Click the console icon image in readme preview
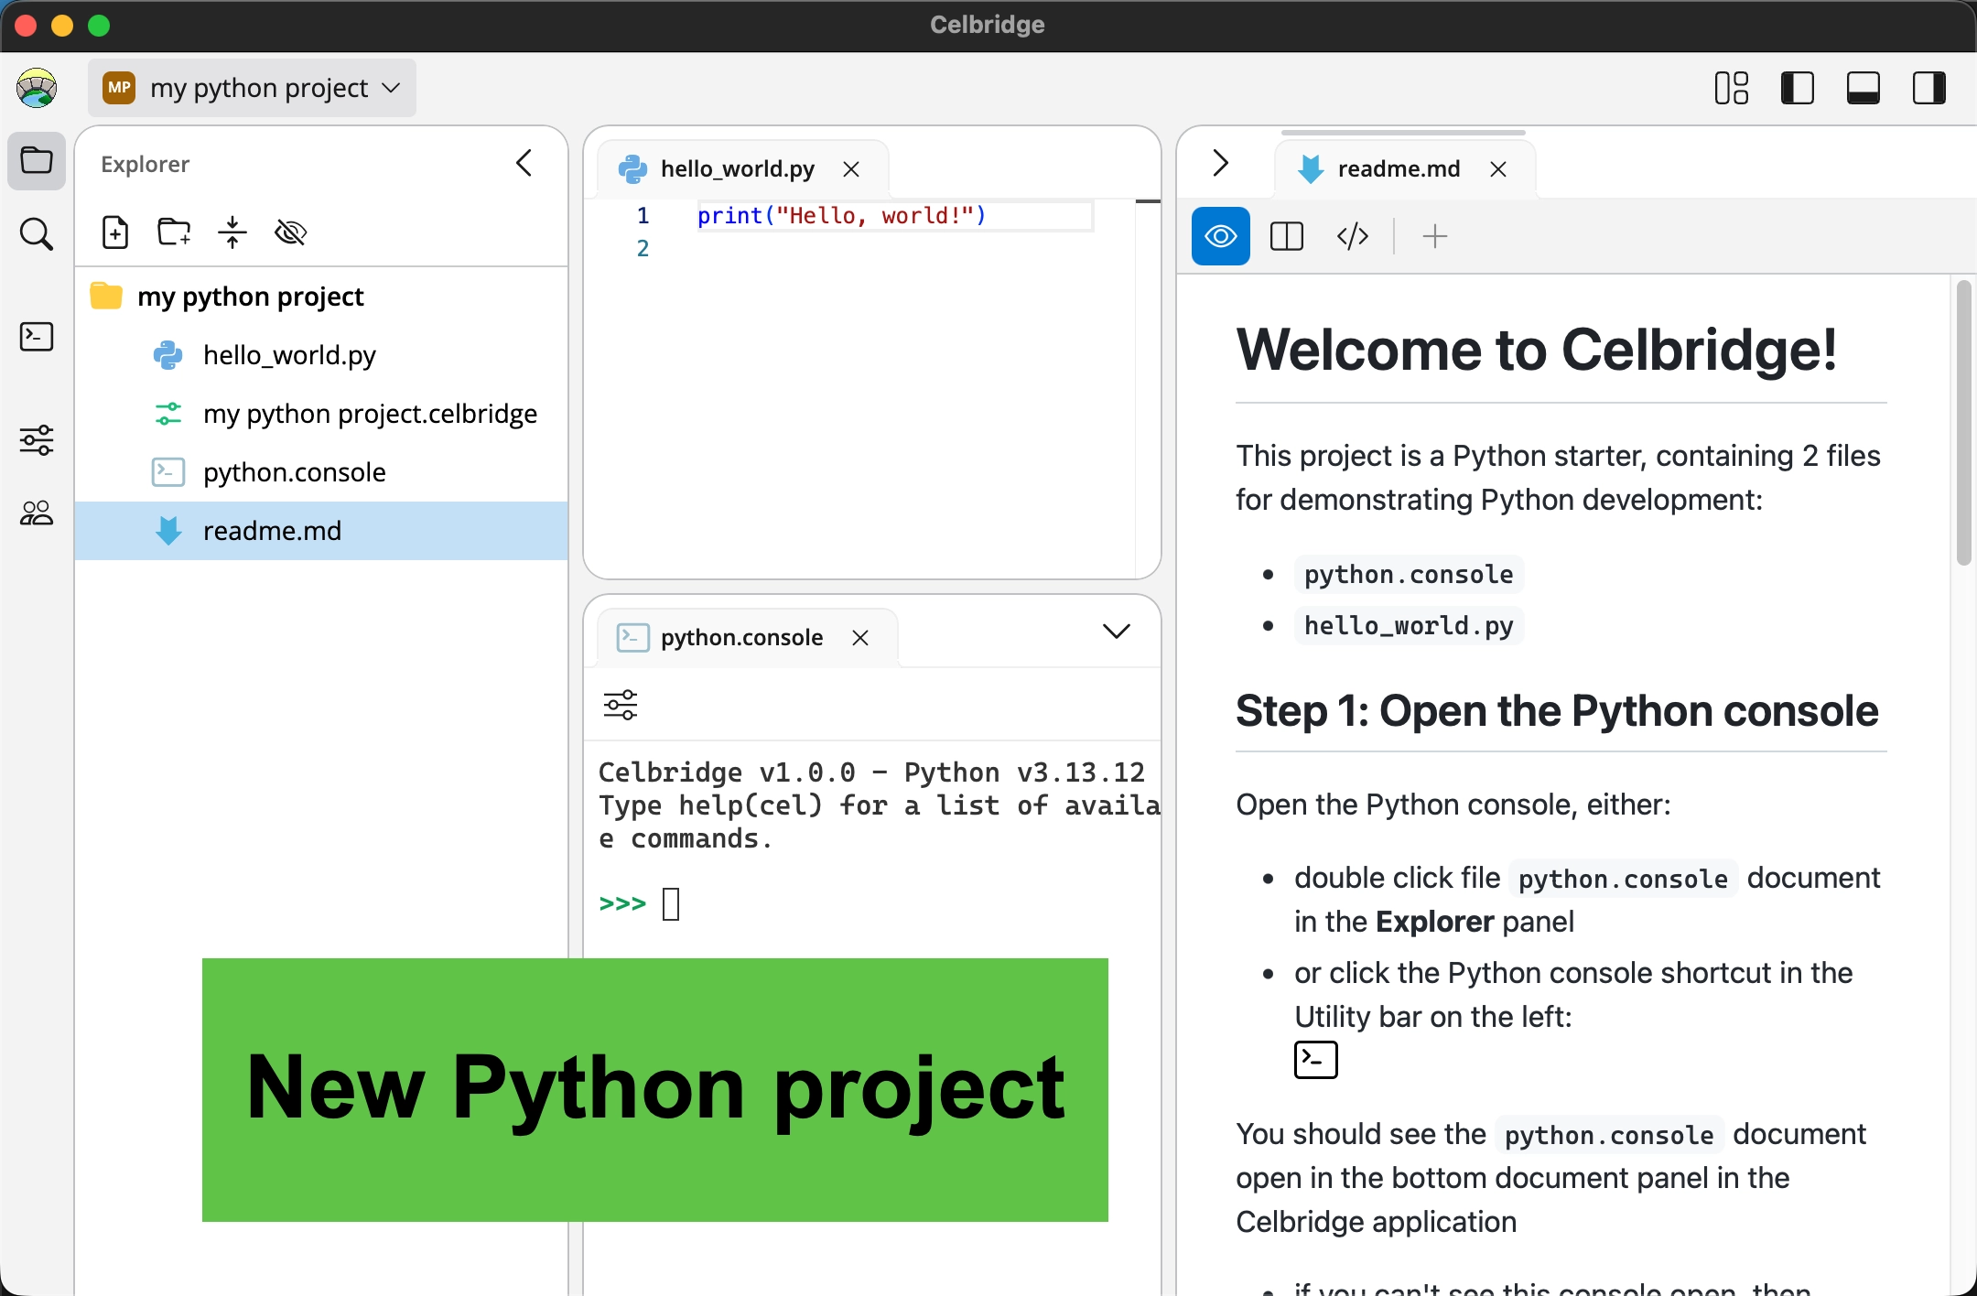This screenshot has height=1296, width=1977. click(1316, 1060)
